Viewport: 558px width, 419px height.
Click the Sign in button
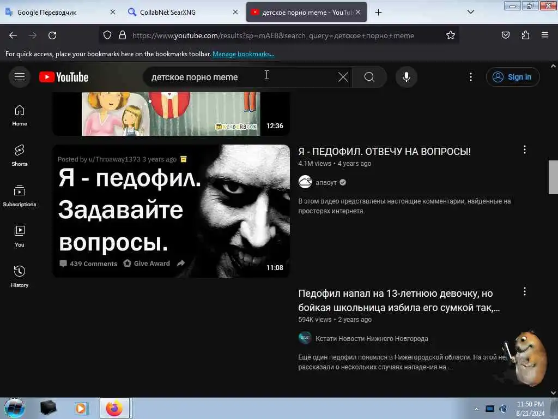[x=513, y=77]
